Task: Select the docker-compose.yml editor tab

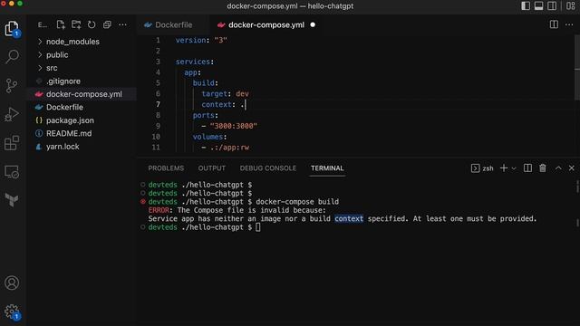Action: (266, 24)
